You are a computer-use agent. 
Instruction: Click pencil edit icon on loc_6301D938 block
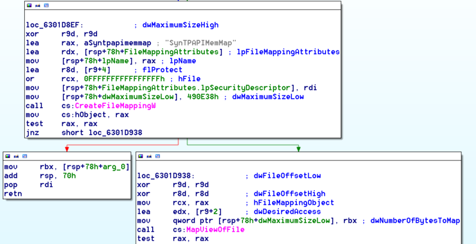click(149, 156)
